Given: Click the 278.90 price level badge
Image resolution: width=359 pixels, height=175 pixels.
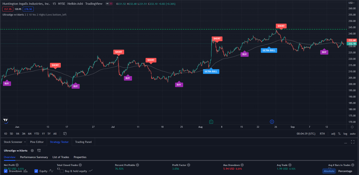Looking at the screenshot, I should click(29, 9).
